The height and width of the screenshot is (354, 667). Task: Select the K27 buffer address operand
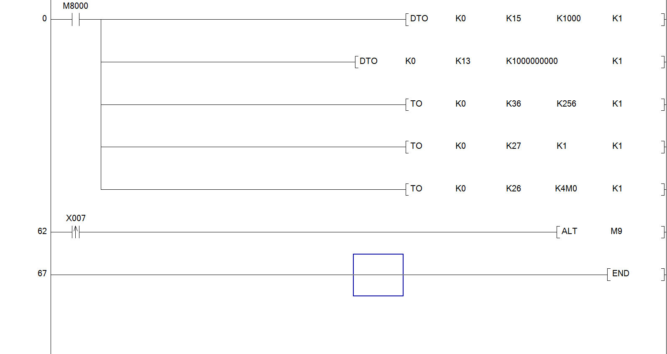513,146
